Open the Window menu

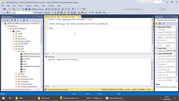pos(51,6)
